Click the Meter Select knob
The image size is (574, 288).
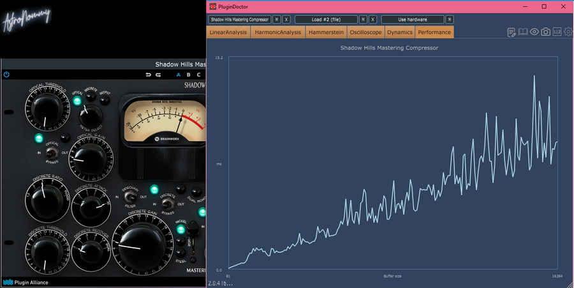(x=91, y=116)
